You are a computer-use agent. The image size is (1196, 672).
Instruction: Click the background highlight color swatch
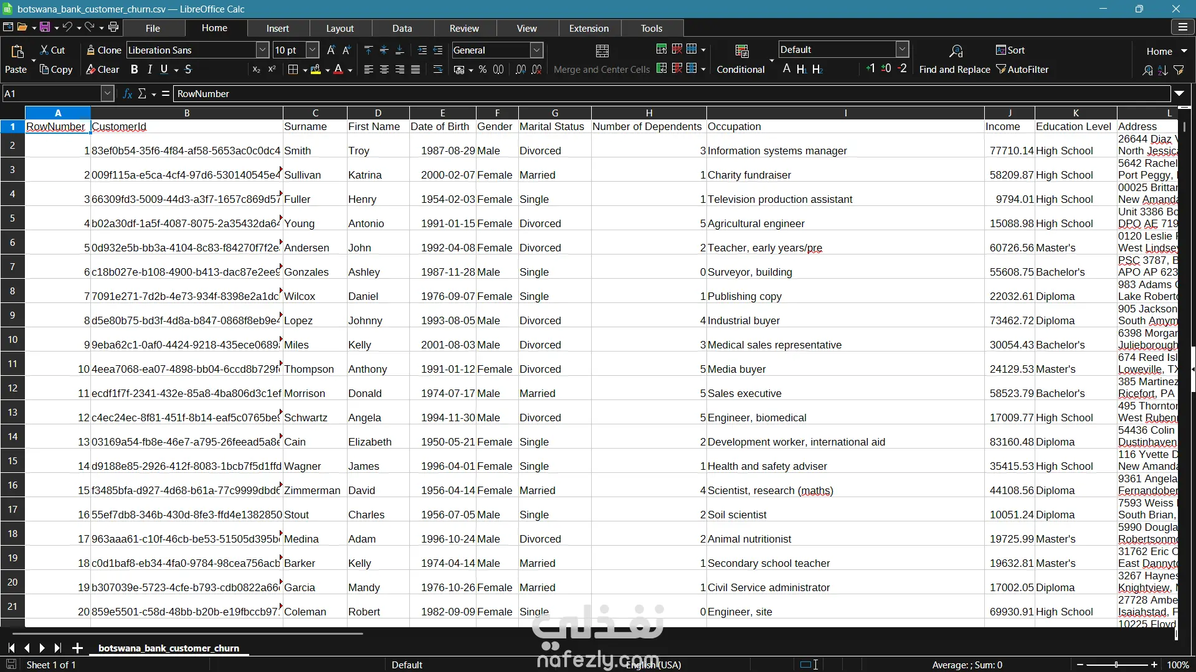[x=316, y=70]
